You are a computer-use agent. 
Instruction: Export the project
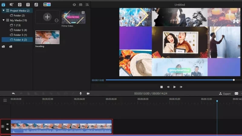click(225, 94)
